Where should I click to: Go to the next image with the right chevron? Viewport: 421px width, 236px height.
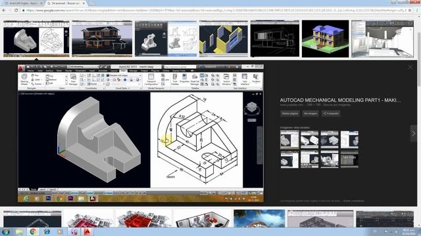(x=414, y=133)
